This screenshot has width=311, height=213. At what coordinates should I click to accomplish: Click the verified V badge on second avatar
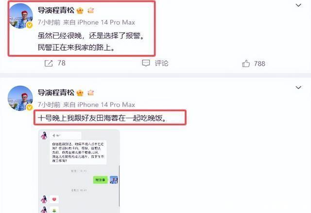point(30,107)
